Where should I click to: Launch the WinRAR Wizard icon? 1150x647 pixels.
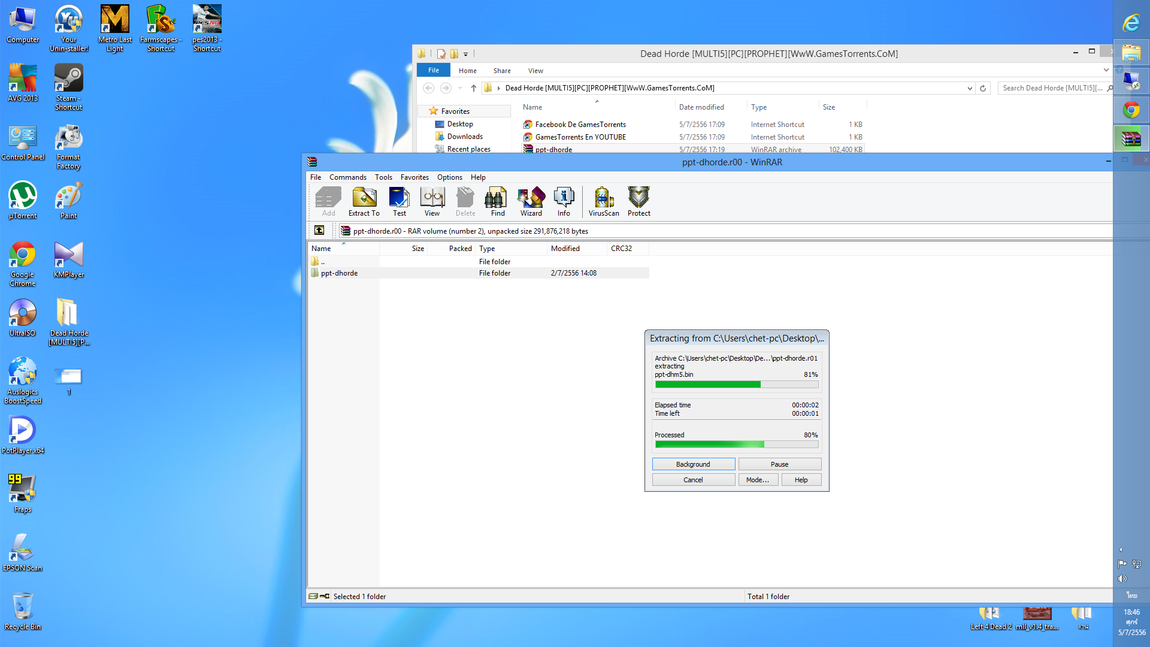[531, 201]
